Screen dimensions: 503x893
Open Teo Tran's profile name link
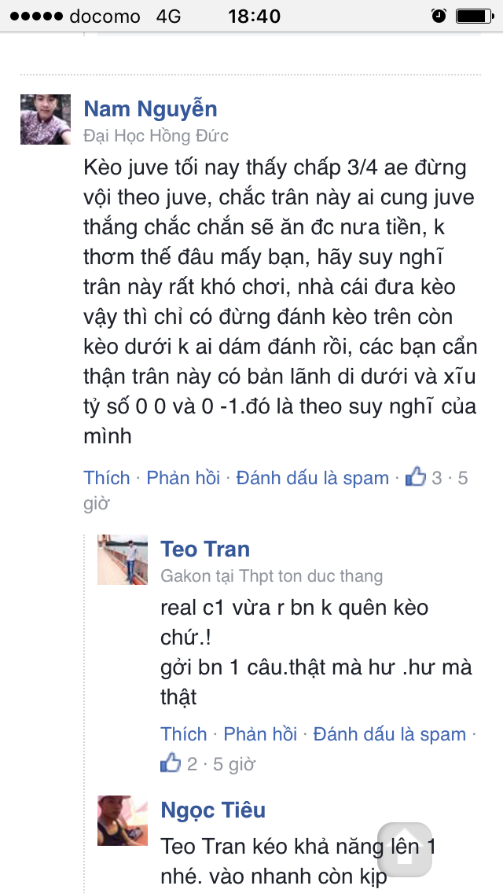click(x=205, y=549)
